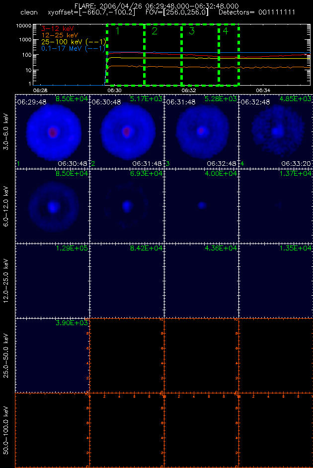Select the orange 12-25 keV legend entry
Viewport: 313px width, 468px height.
59,35
